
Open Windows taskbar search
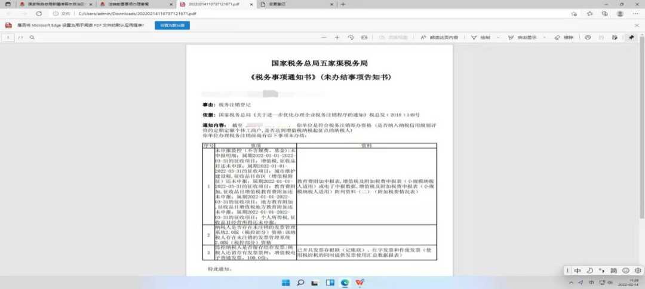pyautogui.click(x=300, y=282)
